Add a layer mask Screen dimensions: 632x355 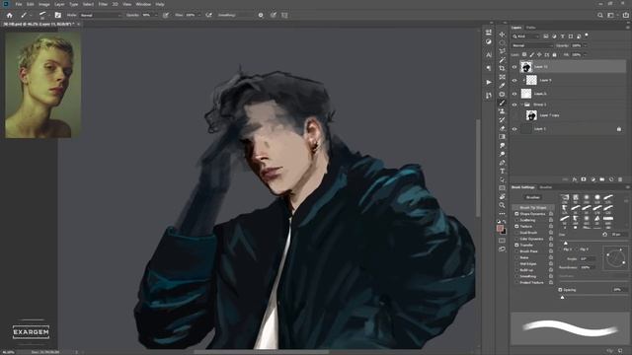coord(584,179)
